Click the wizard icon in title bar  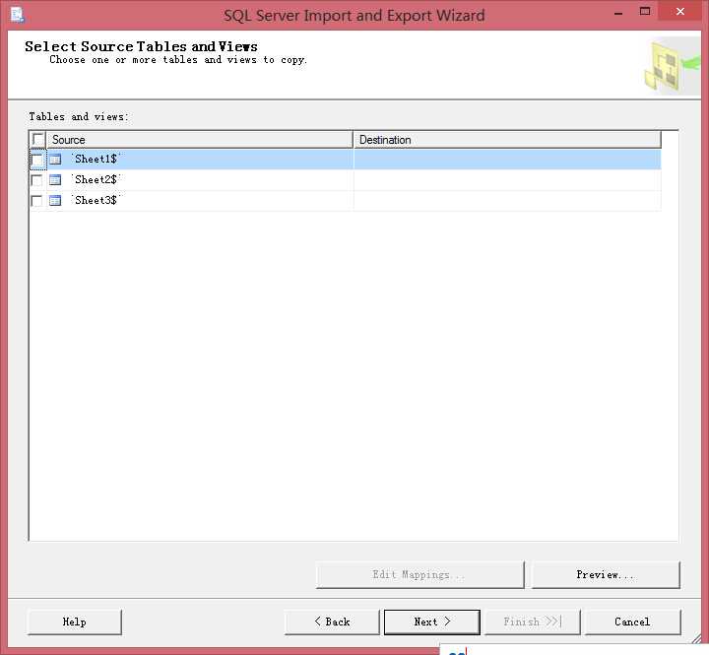click(x=17, y=15)
